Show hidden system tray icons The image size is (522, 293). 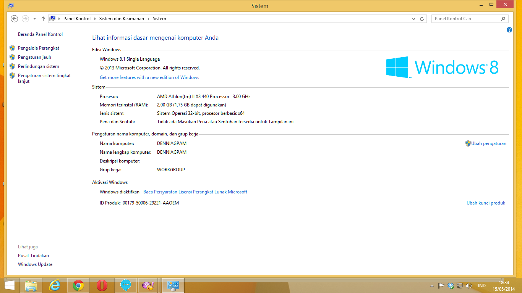432,285
